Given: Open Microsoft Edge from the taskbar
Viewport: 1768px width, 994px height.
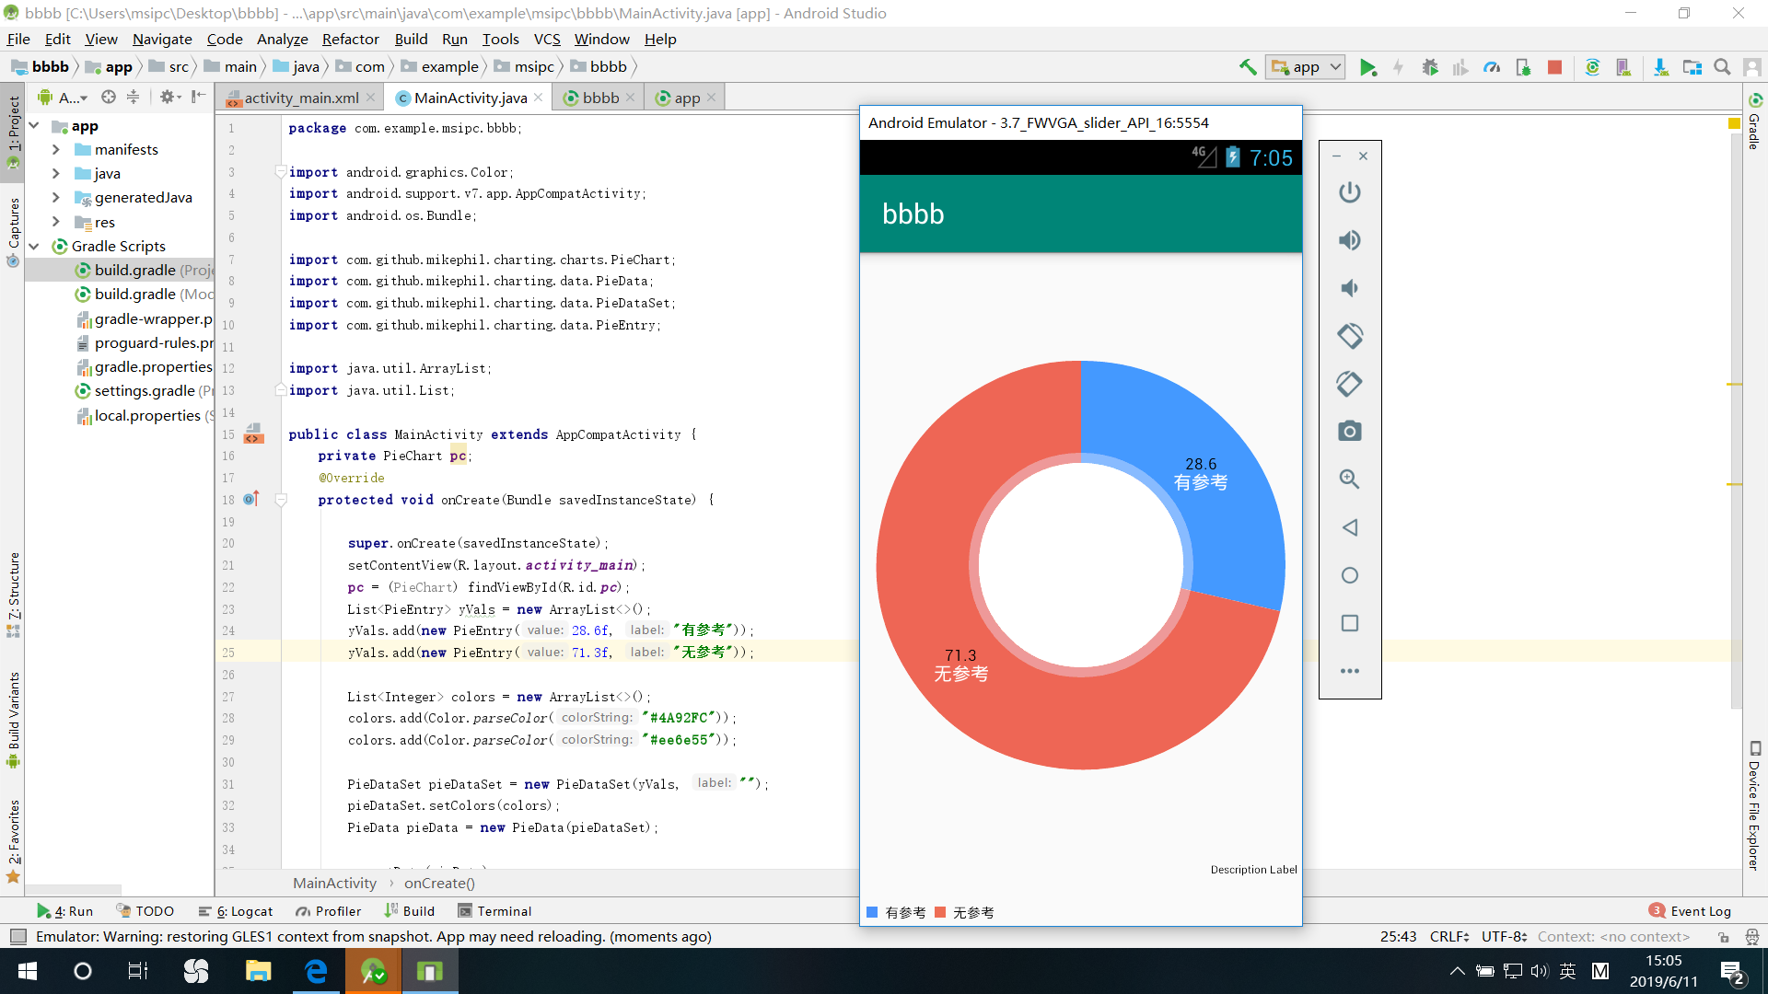Looking at the screenshot, I should 316,971.
